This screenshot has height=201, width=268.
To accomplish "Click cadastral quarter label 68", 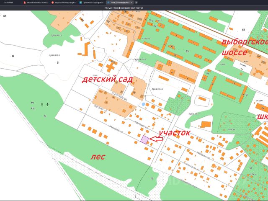I will 244,30.
